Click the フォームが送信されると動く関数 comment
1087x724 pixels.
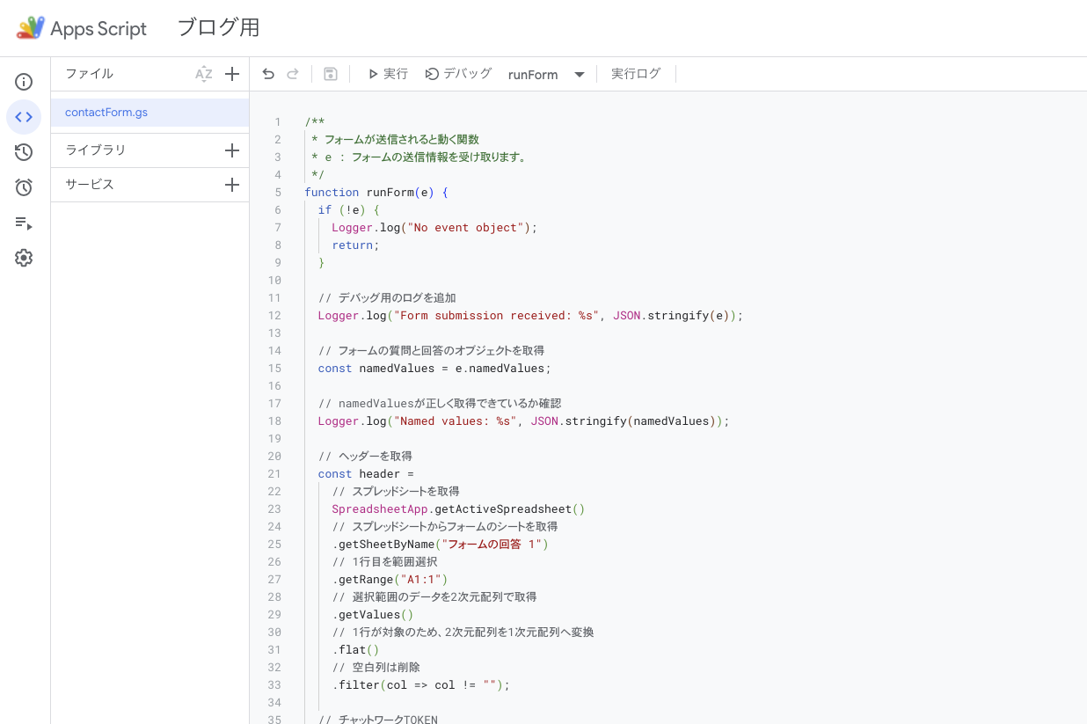395,140
